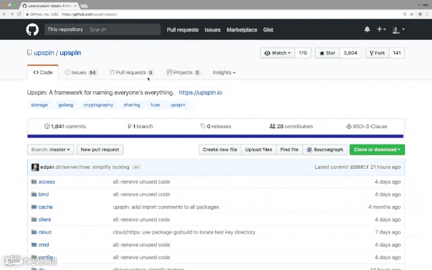View the 1 branch link
Viewport: 432px width, 270px height.
point(140,126)
